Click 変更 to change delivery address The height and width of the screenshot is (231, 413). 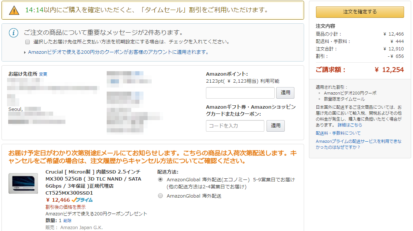pos(43,74)
